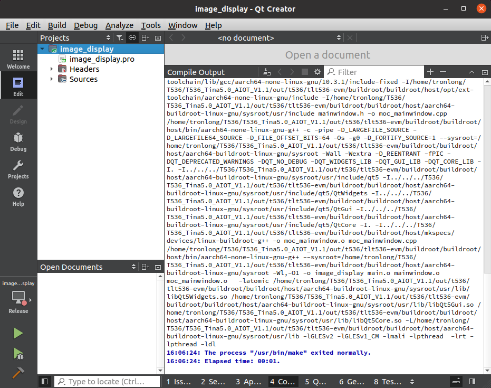Toggle synchronize with editor link icon
The image size is (491, 388).
pos(132,38)
